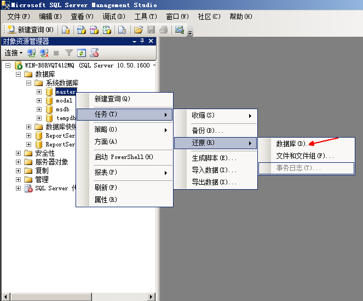Expand the 复制 folder node
The width and height of the screenshot is (363, 301).
tap(18, 171)
